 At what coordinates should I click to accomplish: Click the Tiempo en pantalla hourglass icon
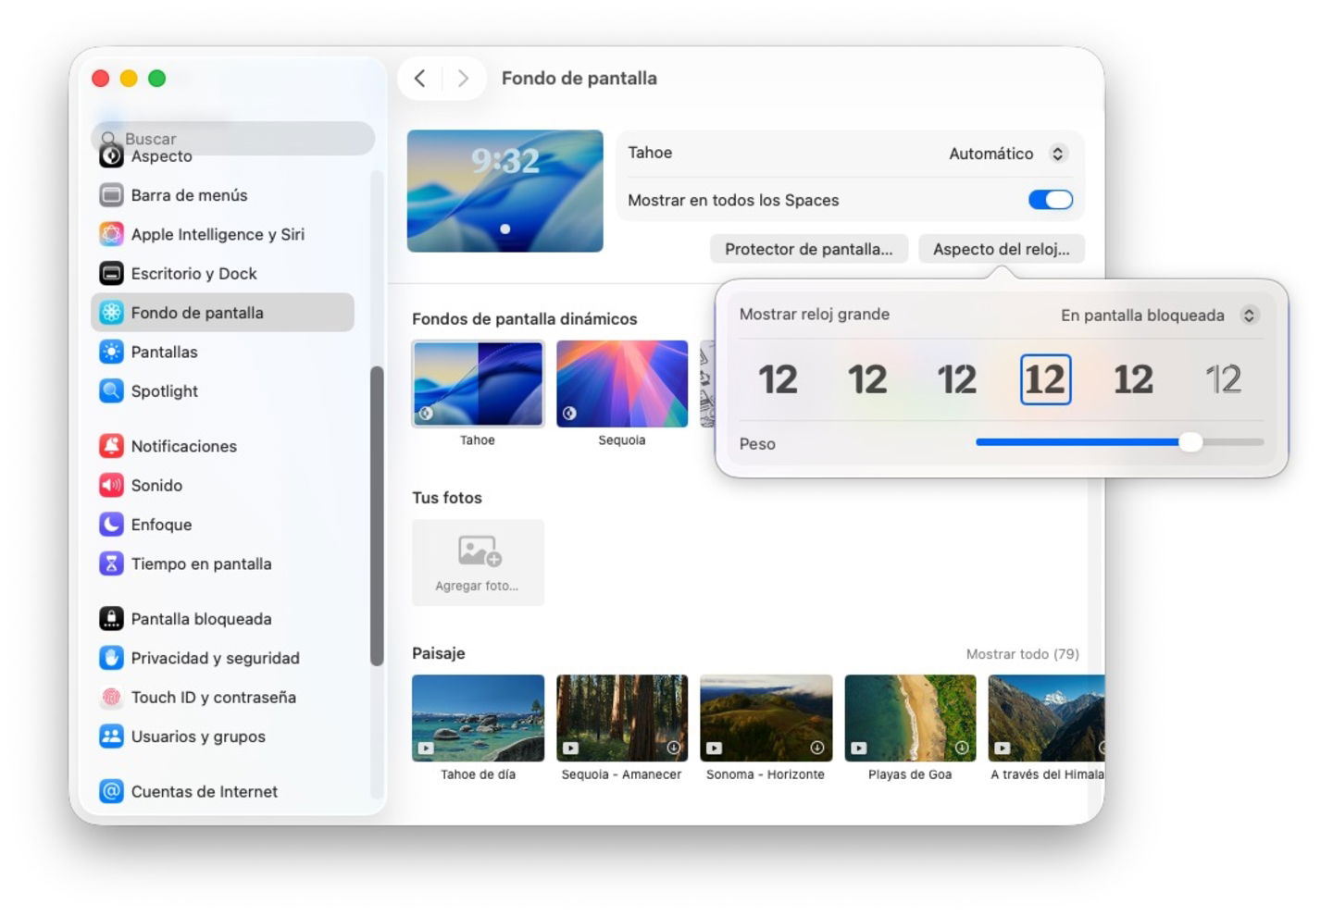[111, 563]
